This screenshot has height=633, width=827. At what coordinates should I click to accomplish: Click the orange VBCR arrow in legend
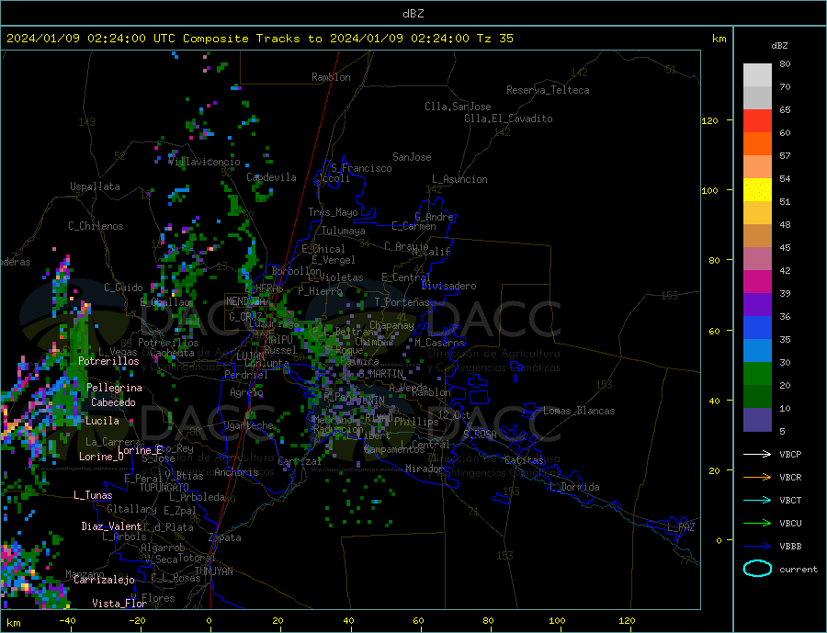(x=757, y=478)
